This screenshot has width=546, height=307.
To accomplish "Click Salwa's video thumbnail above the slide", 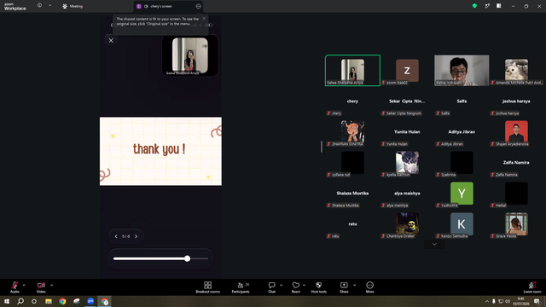I will point(189,55).
